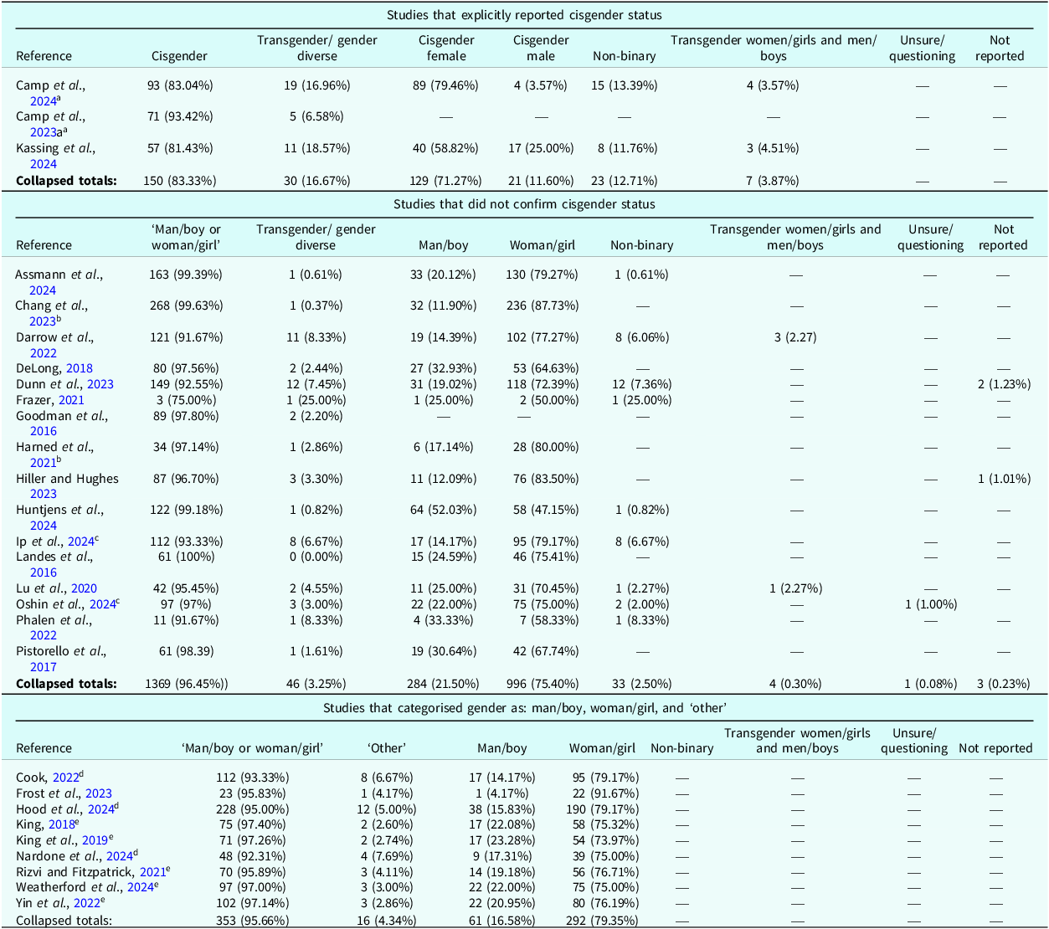Open the Harned et al. 2021 reference link
The image size is (1049, 929).
(x=44, y=463)
